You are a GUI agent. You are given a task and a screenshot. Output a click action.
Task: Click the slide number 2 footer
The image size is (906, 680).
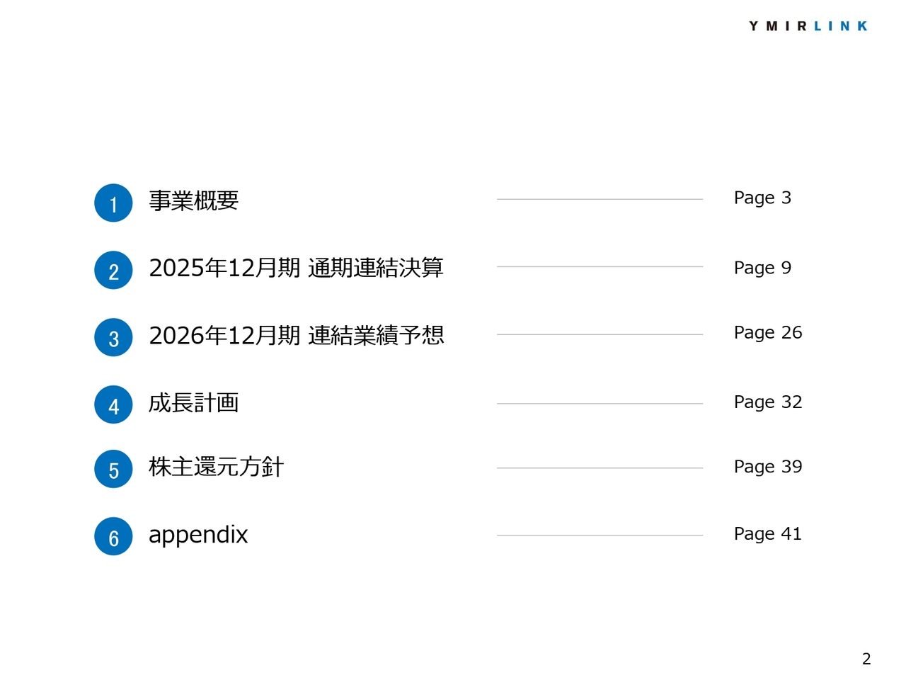[x=866, y=659]
